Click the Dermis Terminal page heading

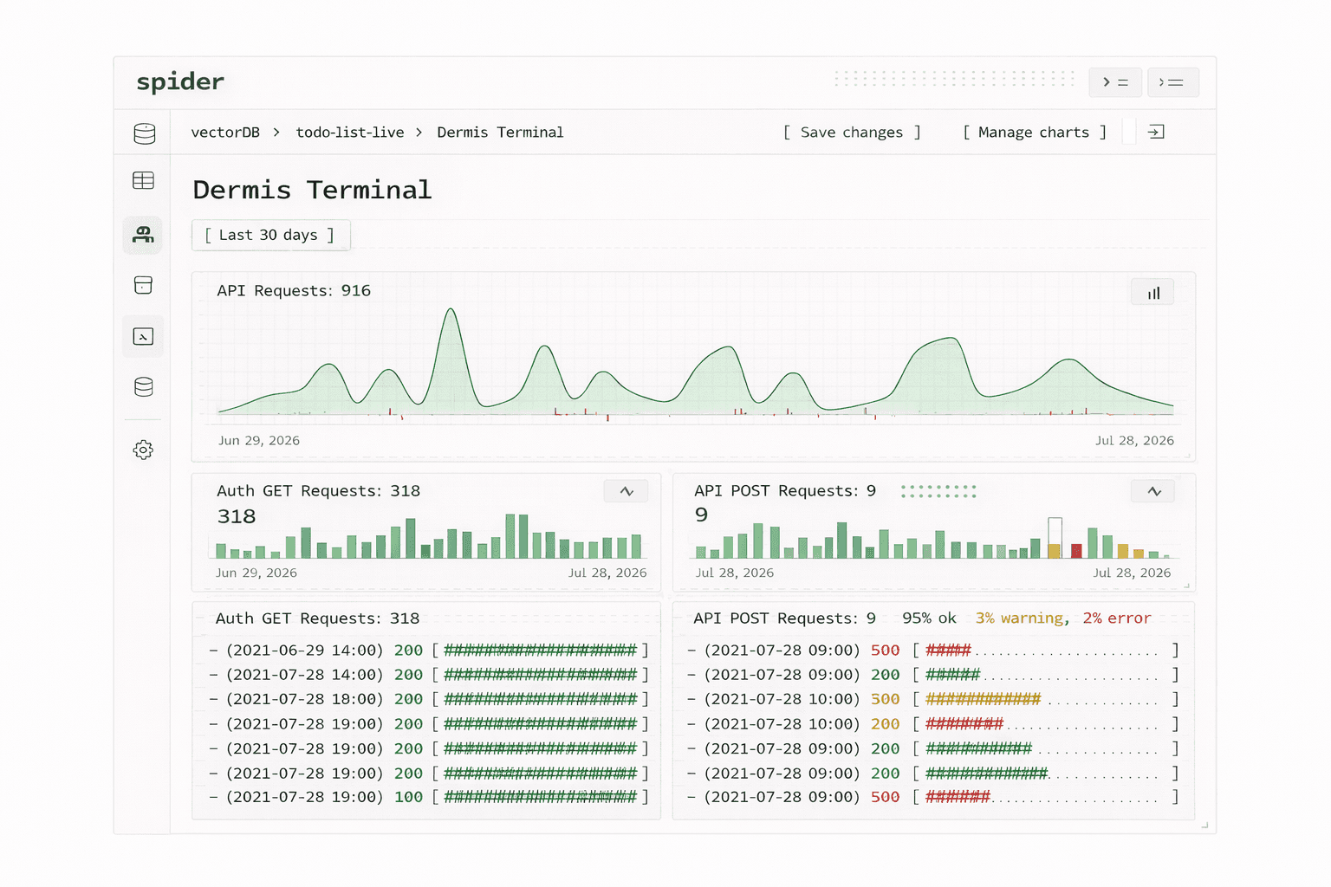(x=312, y=190)
